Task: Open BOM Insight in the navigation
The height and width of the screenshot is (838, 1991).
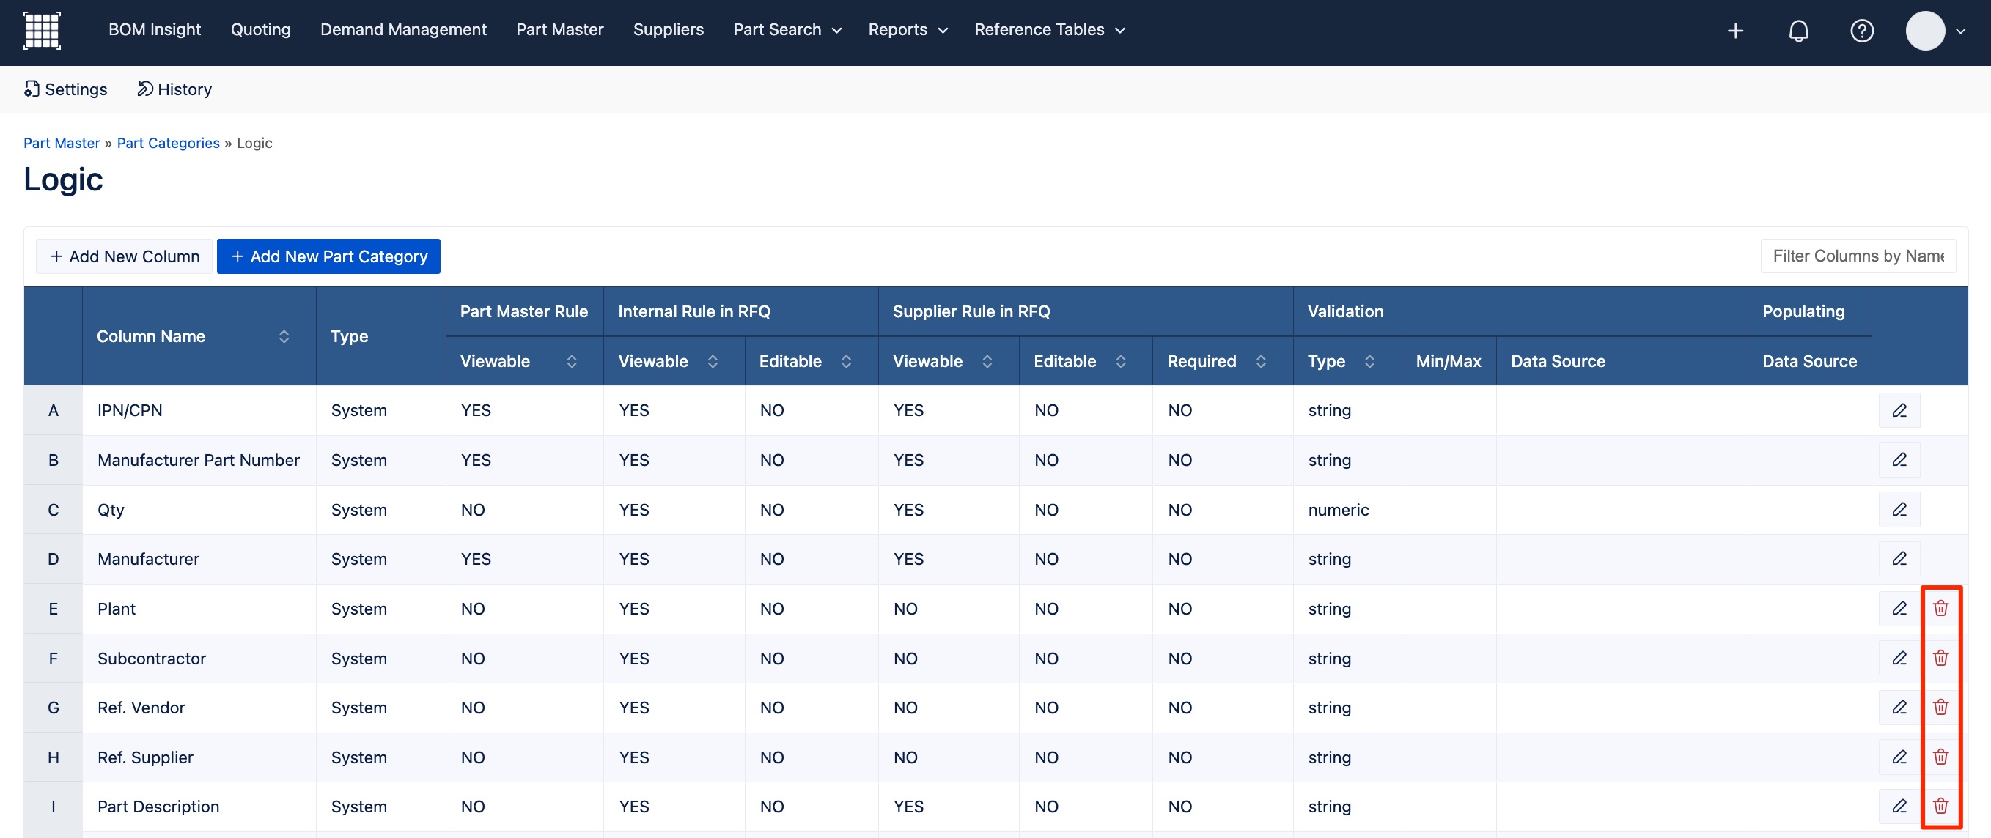Action: [x=155, y=30]
